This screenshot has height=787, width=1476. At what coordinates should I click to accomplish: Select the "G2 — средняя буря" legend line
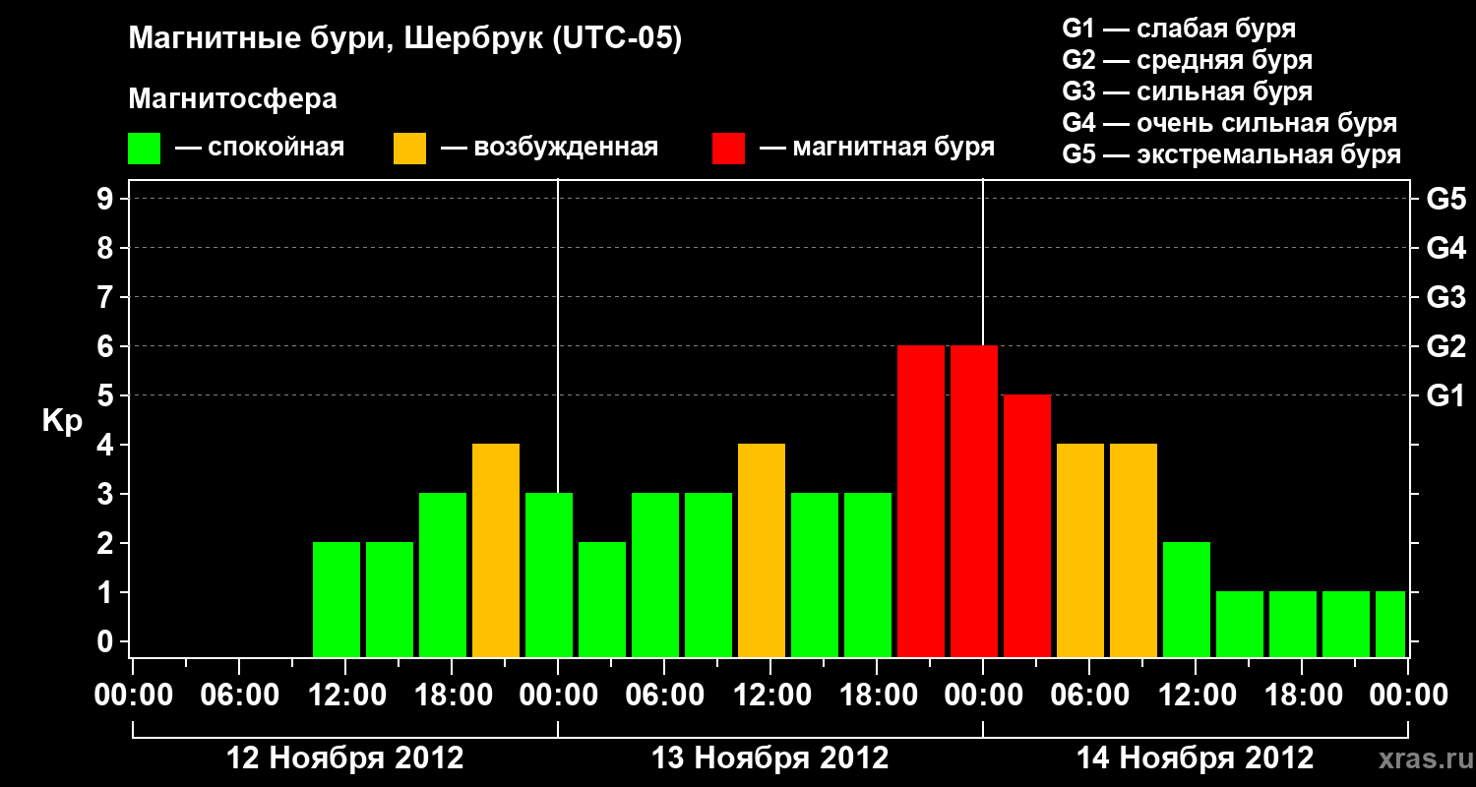click(x=1187, y=60)
